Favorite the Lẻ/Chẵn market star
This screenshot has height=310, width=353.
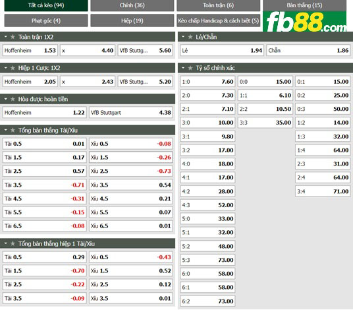click(190, 37)
